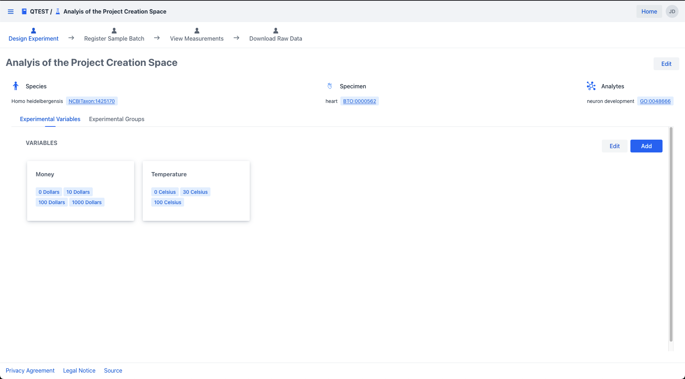This screenshot has height=379, width=685.
Task: Click the person icon above Register Sample Batch
Action: tap(114, 31)
